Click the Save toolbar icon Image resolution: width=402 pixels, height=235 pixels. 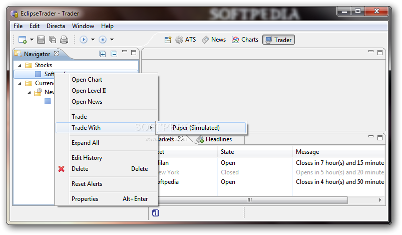(x=41, y=40)
